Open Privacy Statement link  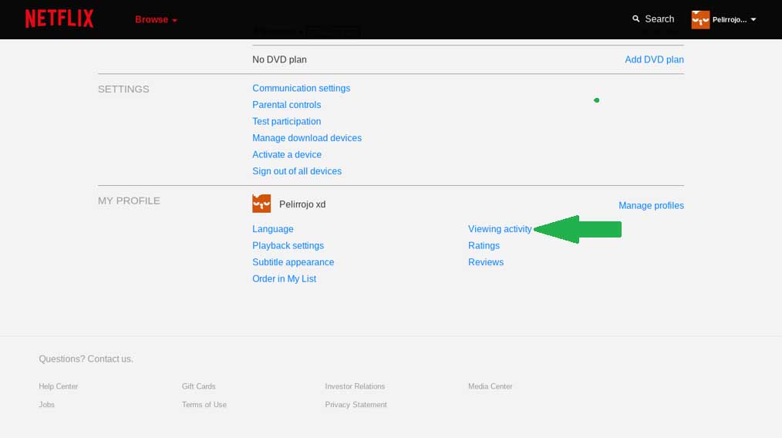pyautogui.click(x=356, y=405)
